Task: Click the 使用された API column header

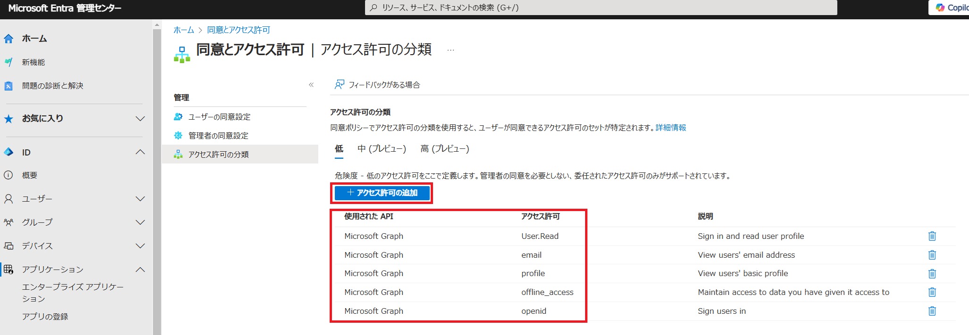Action: pos(369,216)
